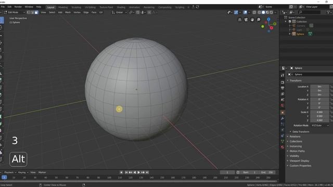Open the Object Data mesh tab icon
The height and width of the screenshot is (187, 333).
point(283,141)
